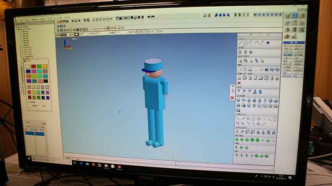Open the color wheel attribute icon
The height and width of the screenshot is (186, 332).
coord(239,69)
